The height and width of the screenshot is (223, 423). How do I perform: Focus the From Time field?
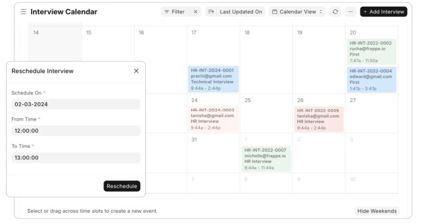click(x=76, y=131)
